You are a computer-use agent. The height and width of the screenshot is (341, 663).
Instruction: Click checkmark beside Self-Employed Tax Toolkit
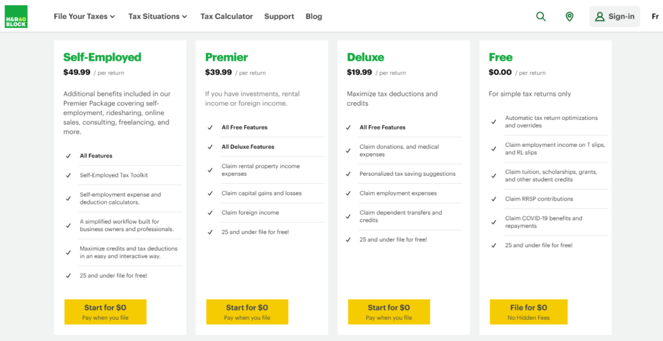pos(68,175)
